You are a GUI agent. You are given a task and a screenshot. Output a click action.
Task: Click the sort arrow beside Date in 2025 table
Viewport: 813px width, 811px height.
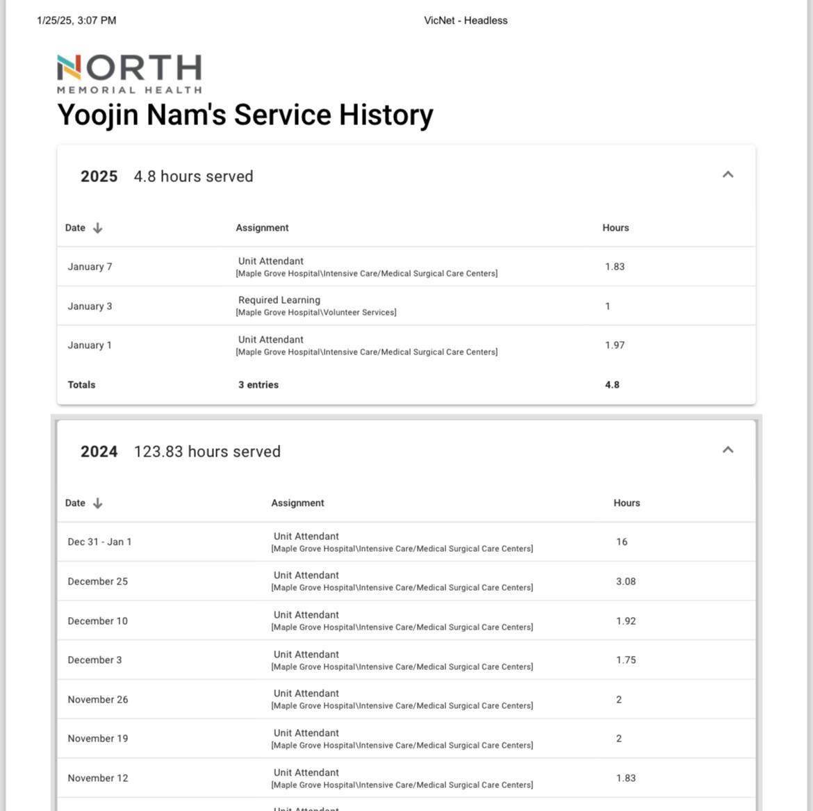coord(98,228)
